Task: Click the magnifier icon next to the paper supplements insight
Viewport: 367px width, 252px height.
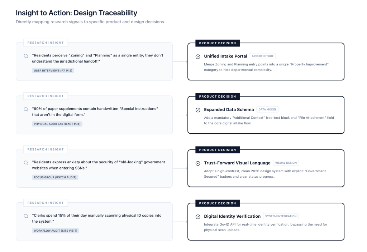Action: [26, 109]
